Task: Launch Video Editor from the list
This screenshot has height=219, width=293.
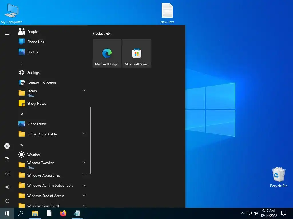Action: click(x=52, y=124)
